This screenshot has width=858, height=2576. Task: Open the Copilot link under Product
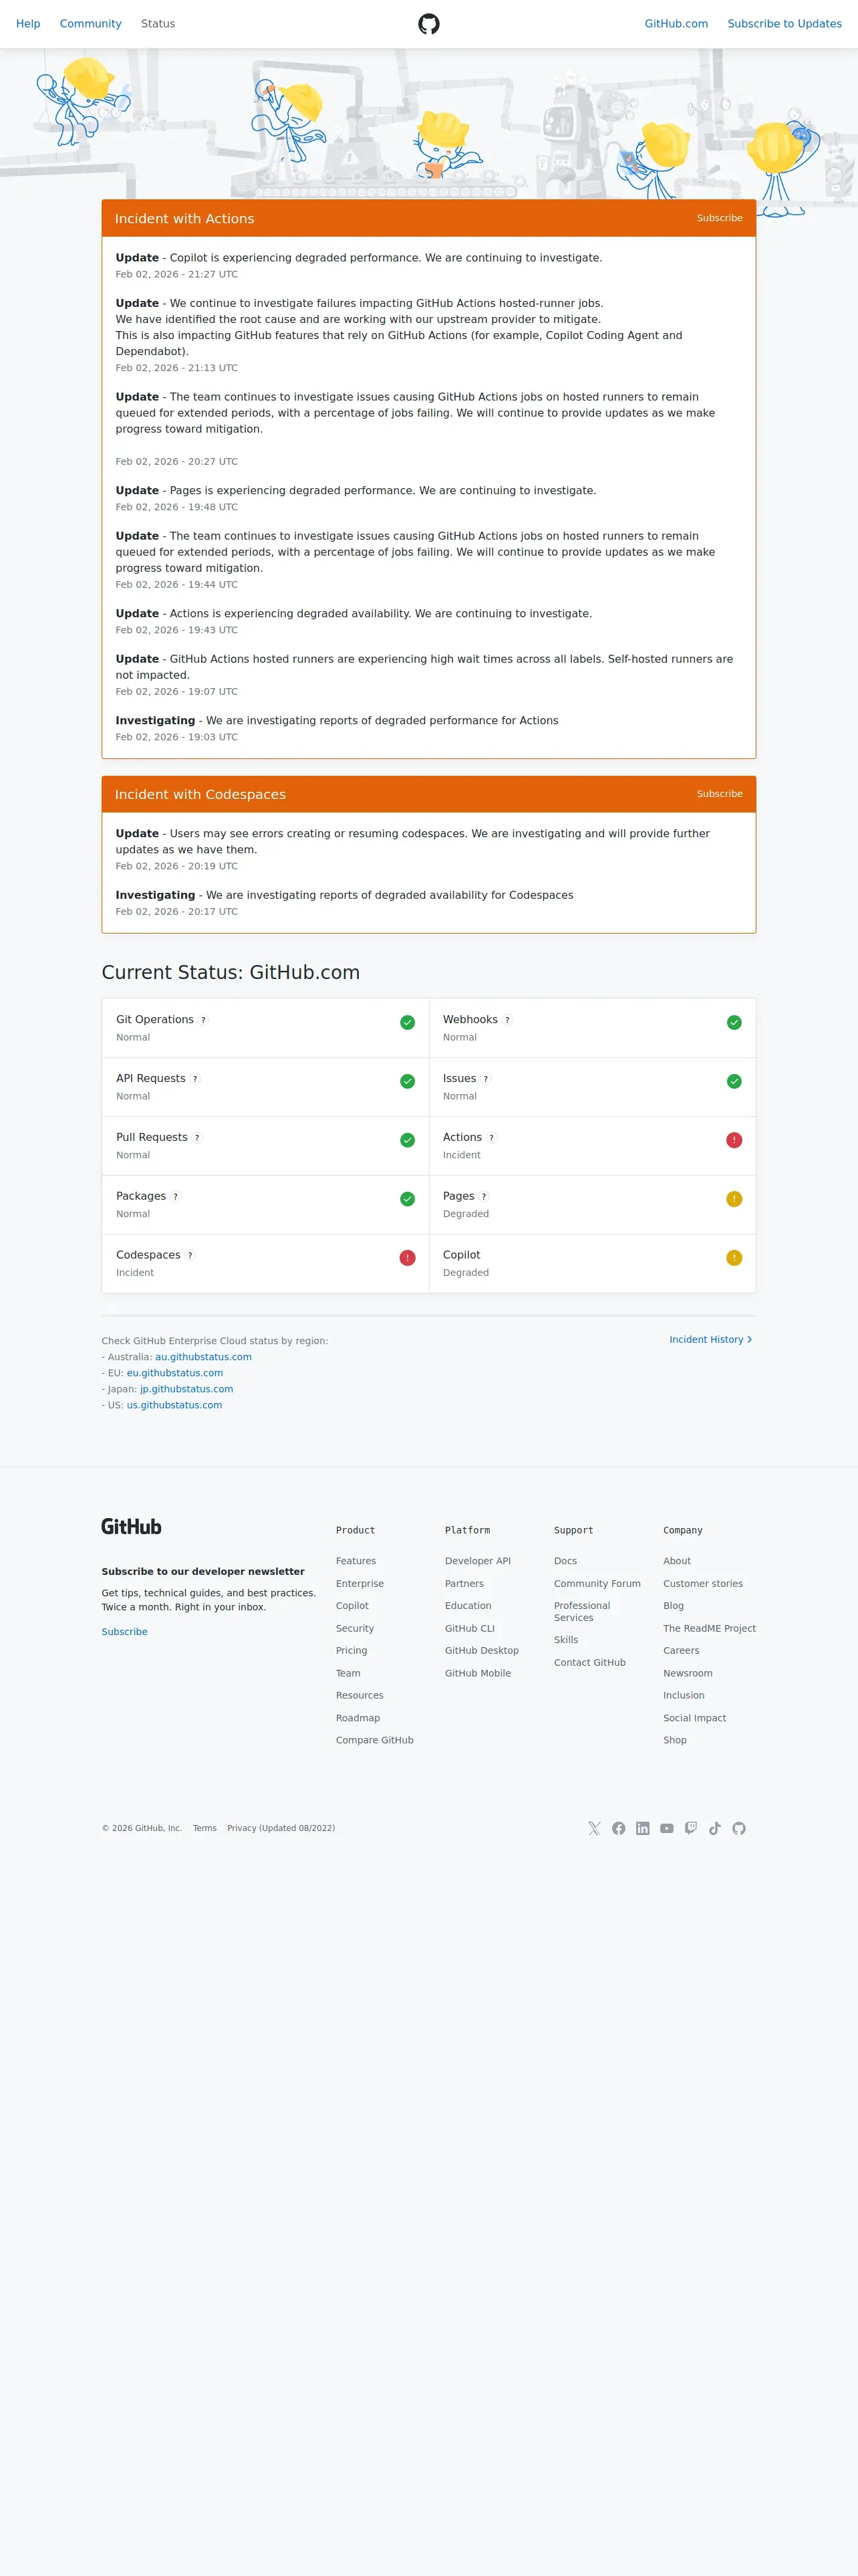(x=353, y=1606)
